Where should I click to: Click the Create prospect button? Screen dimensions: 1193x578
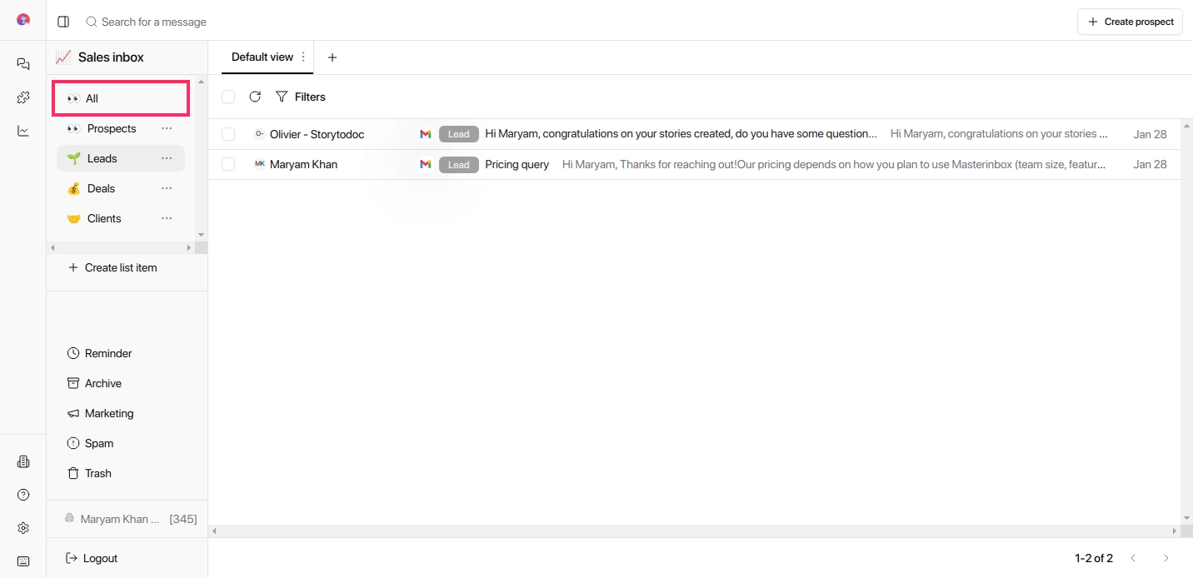pyautogui.click(x=1130, y=21)
